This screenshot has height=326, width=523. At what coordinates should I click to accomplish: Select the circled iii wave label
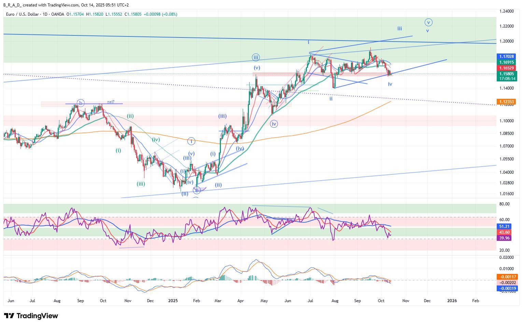pyautogui.click(x=256, y=57)
